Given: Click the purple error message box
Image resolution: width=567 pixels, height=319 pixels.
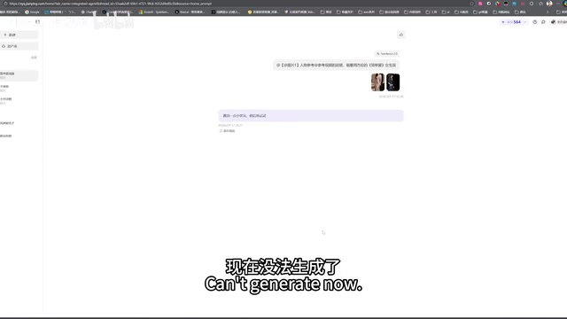Looking at the screenshot, I should [311, 116].
